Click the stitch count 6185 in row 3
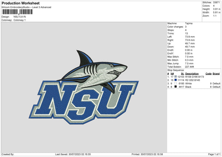Screen dimensions: 222x157 pyautogui.click(x=181, y=83)
